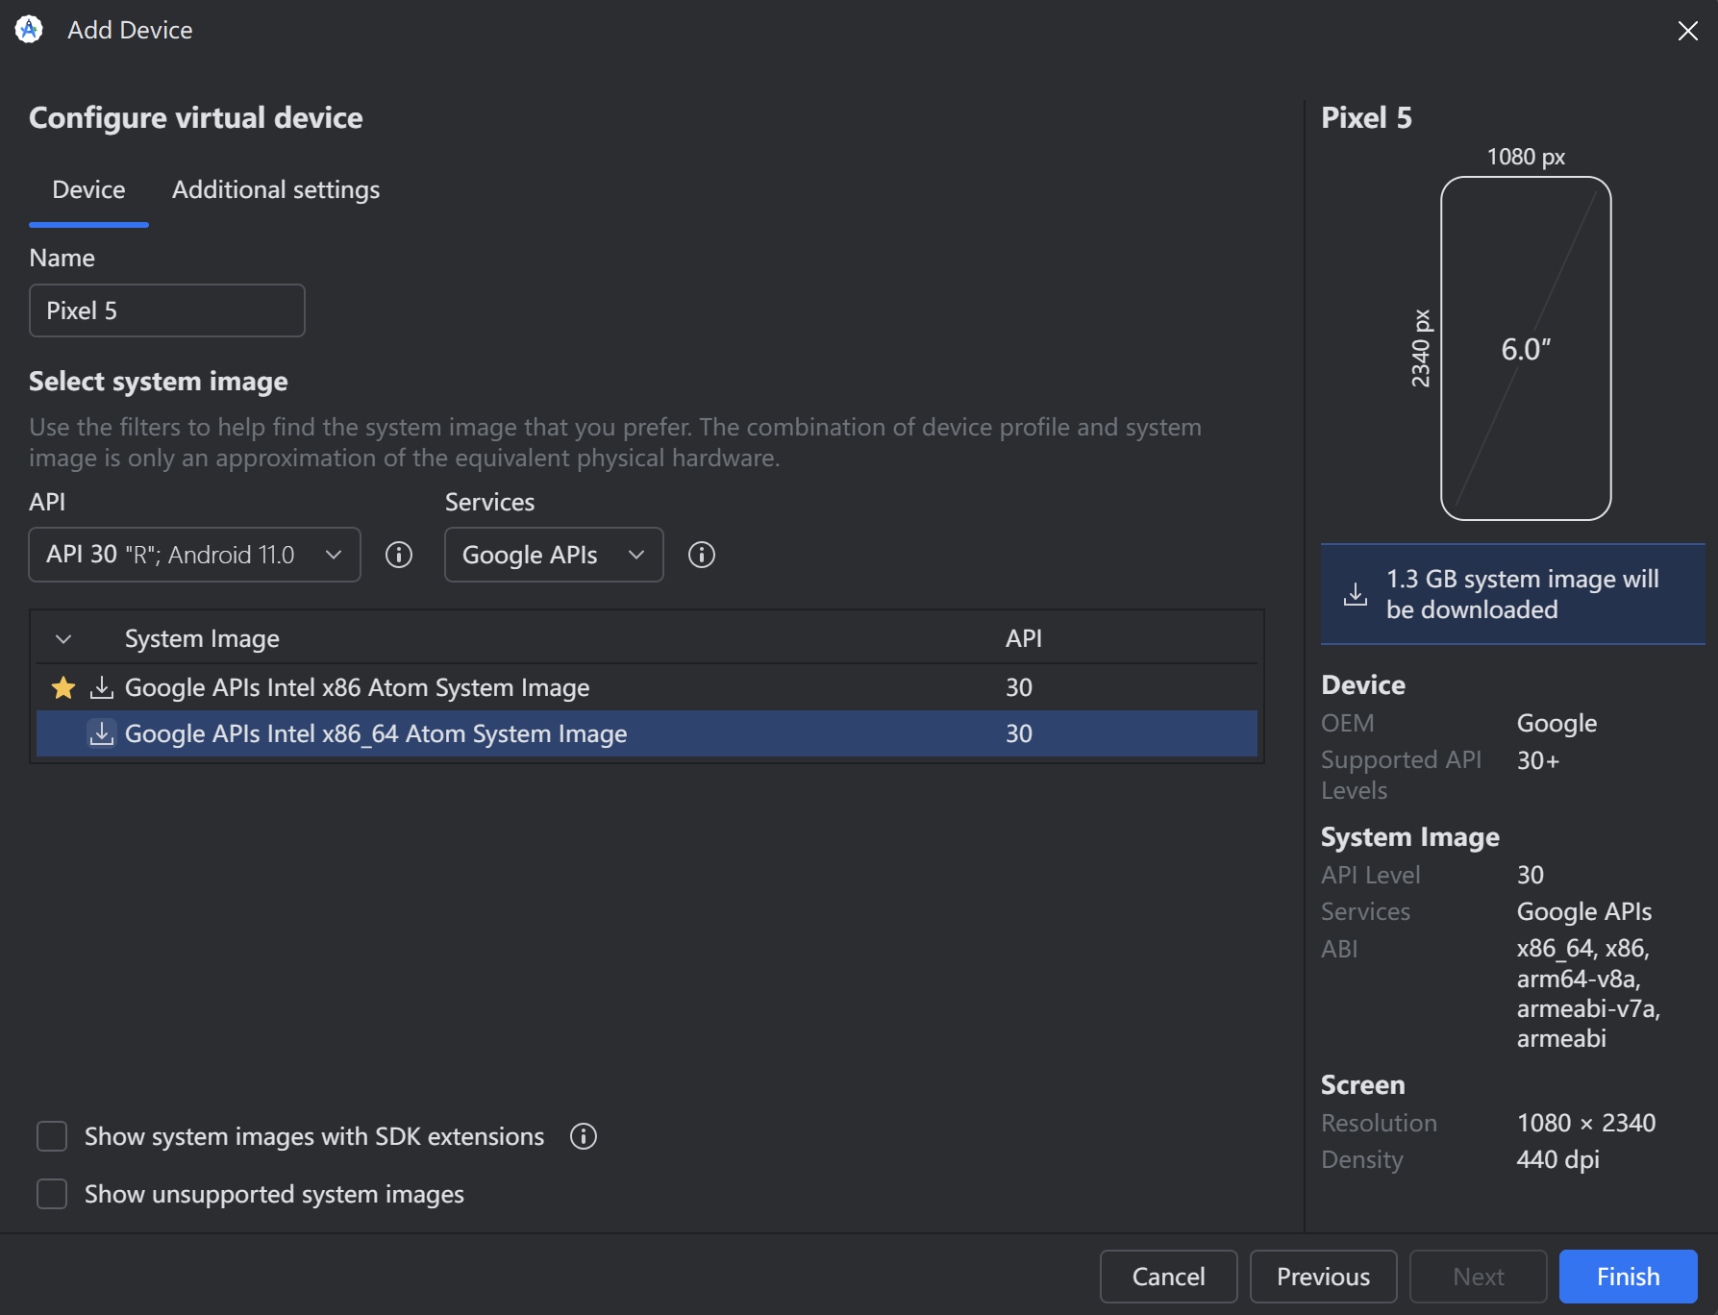Viewport: 1718px width, 1315px height.
Task: Click the density value 440 dpi
Action: 1557,1159
